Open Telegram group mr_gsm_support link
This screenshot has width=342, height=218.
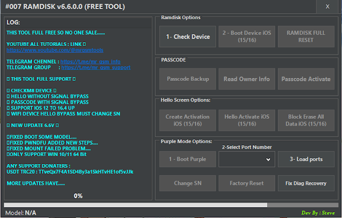click(x=96, y=67)
